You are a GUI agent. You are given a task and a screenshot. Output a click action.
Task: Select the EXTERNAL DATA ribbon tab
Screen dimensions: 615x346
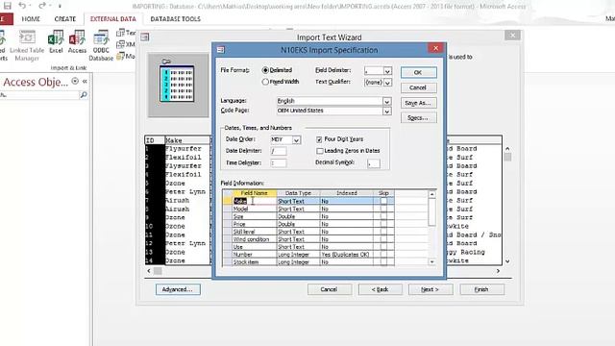coord(113,19)
